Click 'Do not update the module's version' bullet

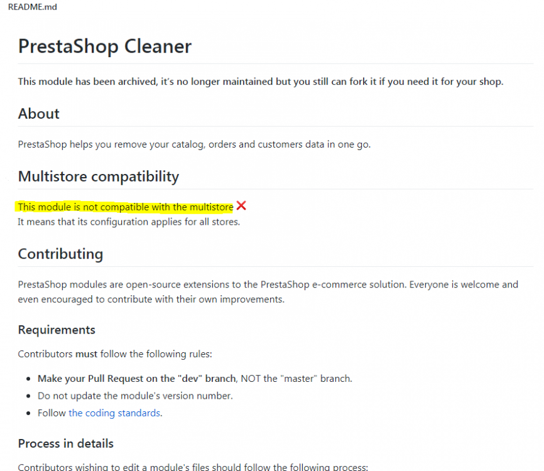pyautogui.click(x=135, y=396)
